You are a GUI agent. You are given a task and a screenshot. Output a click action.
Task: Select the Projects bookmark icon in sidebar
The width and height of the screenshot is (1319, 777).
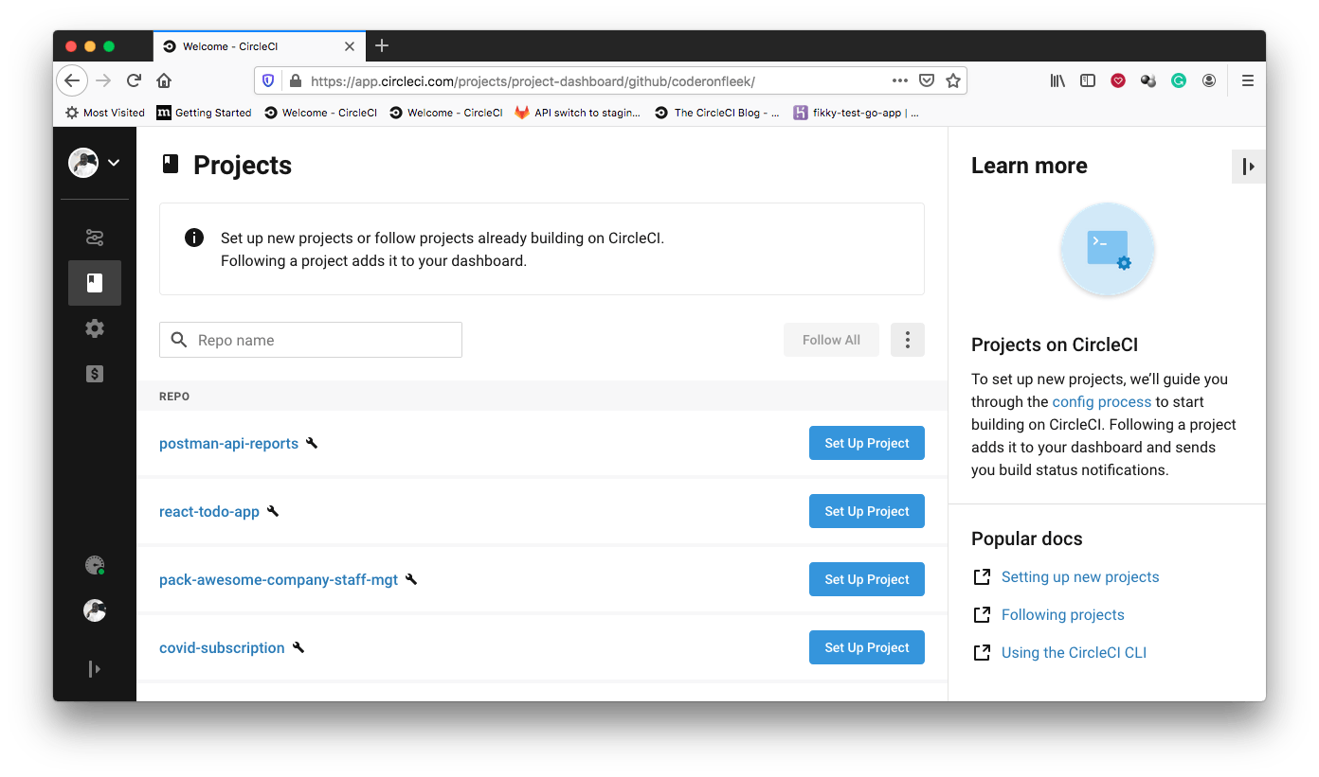(95, 282)
